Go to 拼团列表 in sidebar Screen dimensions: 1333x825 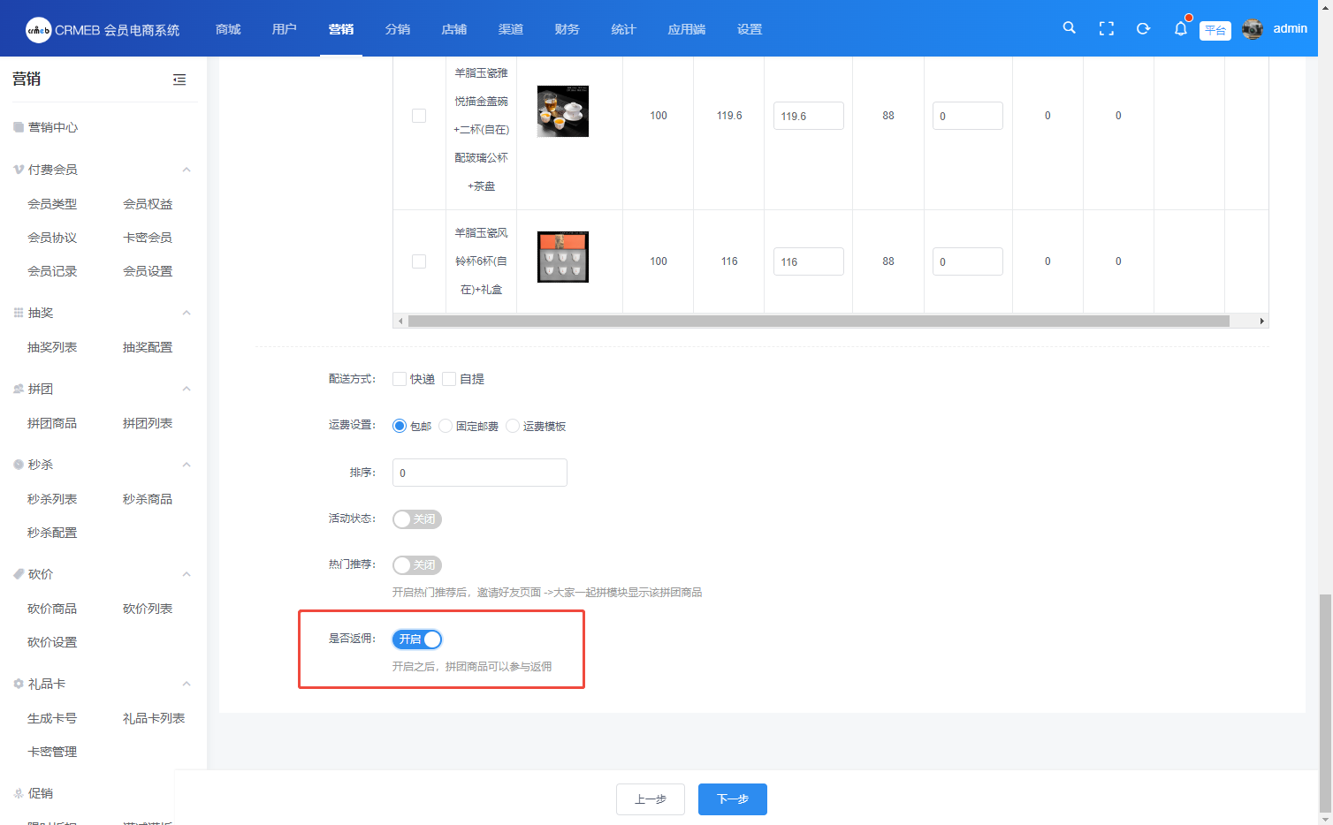(x=148, y=423)
